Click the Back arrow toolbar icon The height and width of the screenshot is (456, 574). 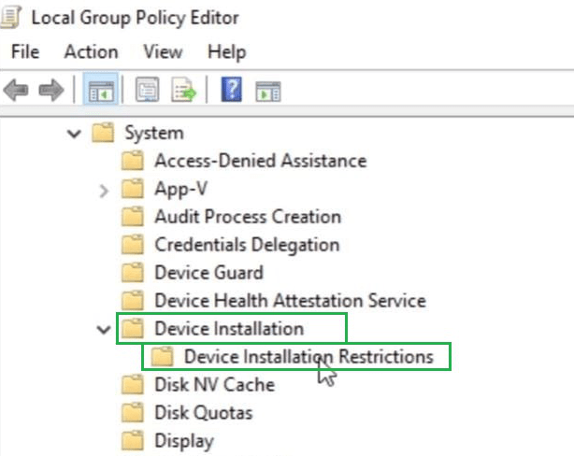pos(16,91)
